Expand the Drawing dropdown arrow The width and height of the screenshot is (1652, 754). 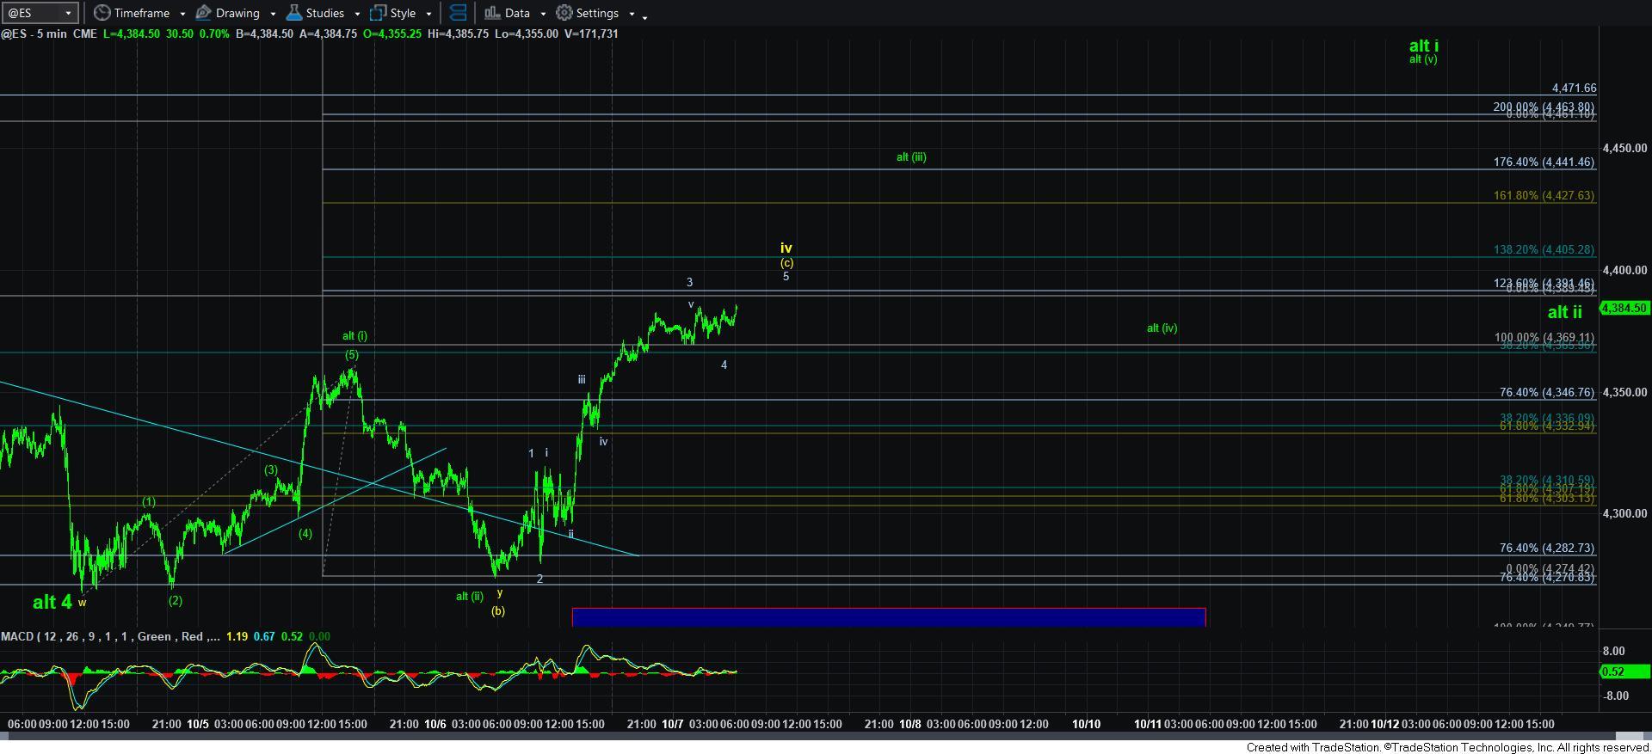[272, 14]
